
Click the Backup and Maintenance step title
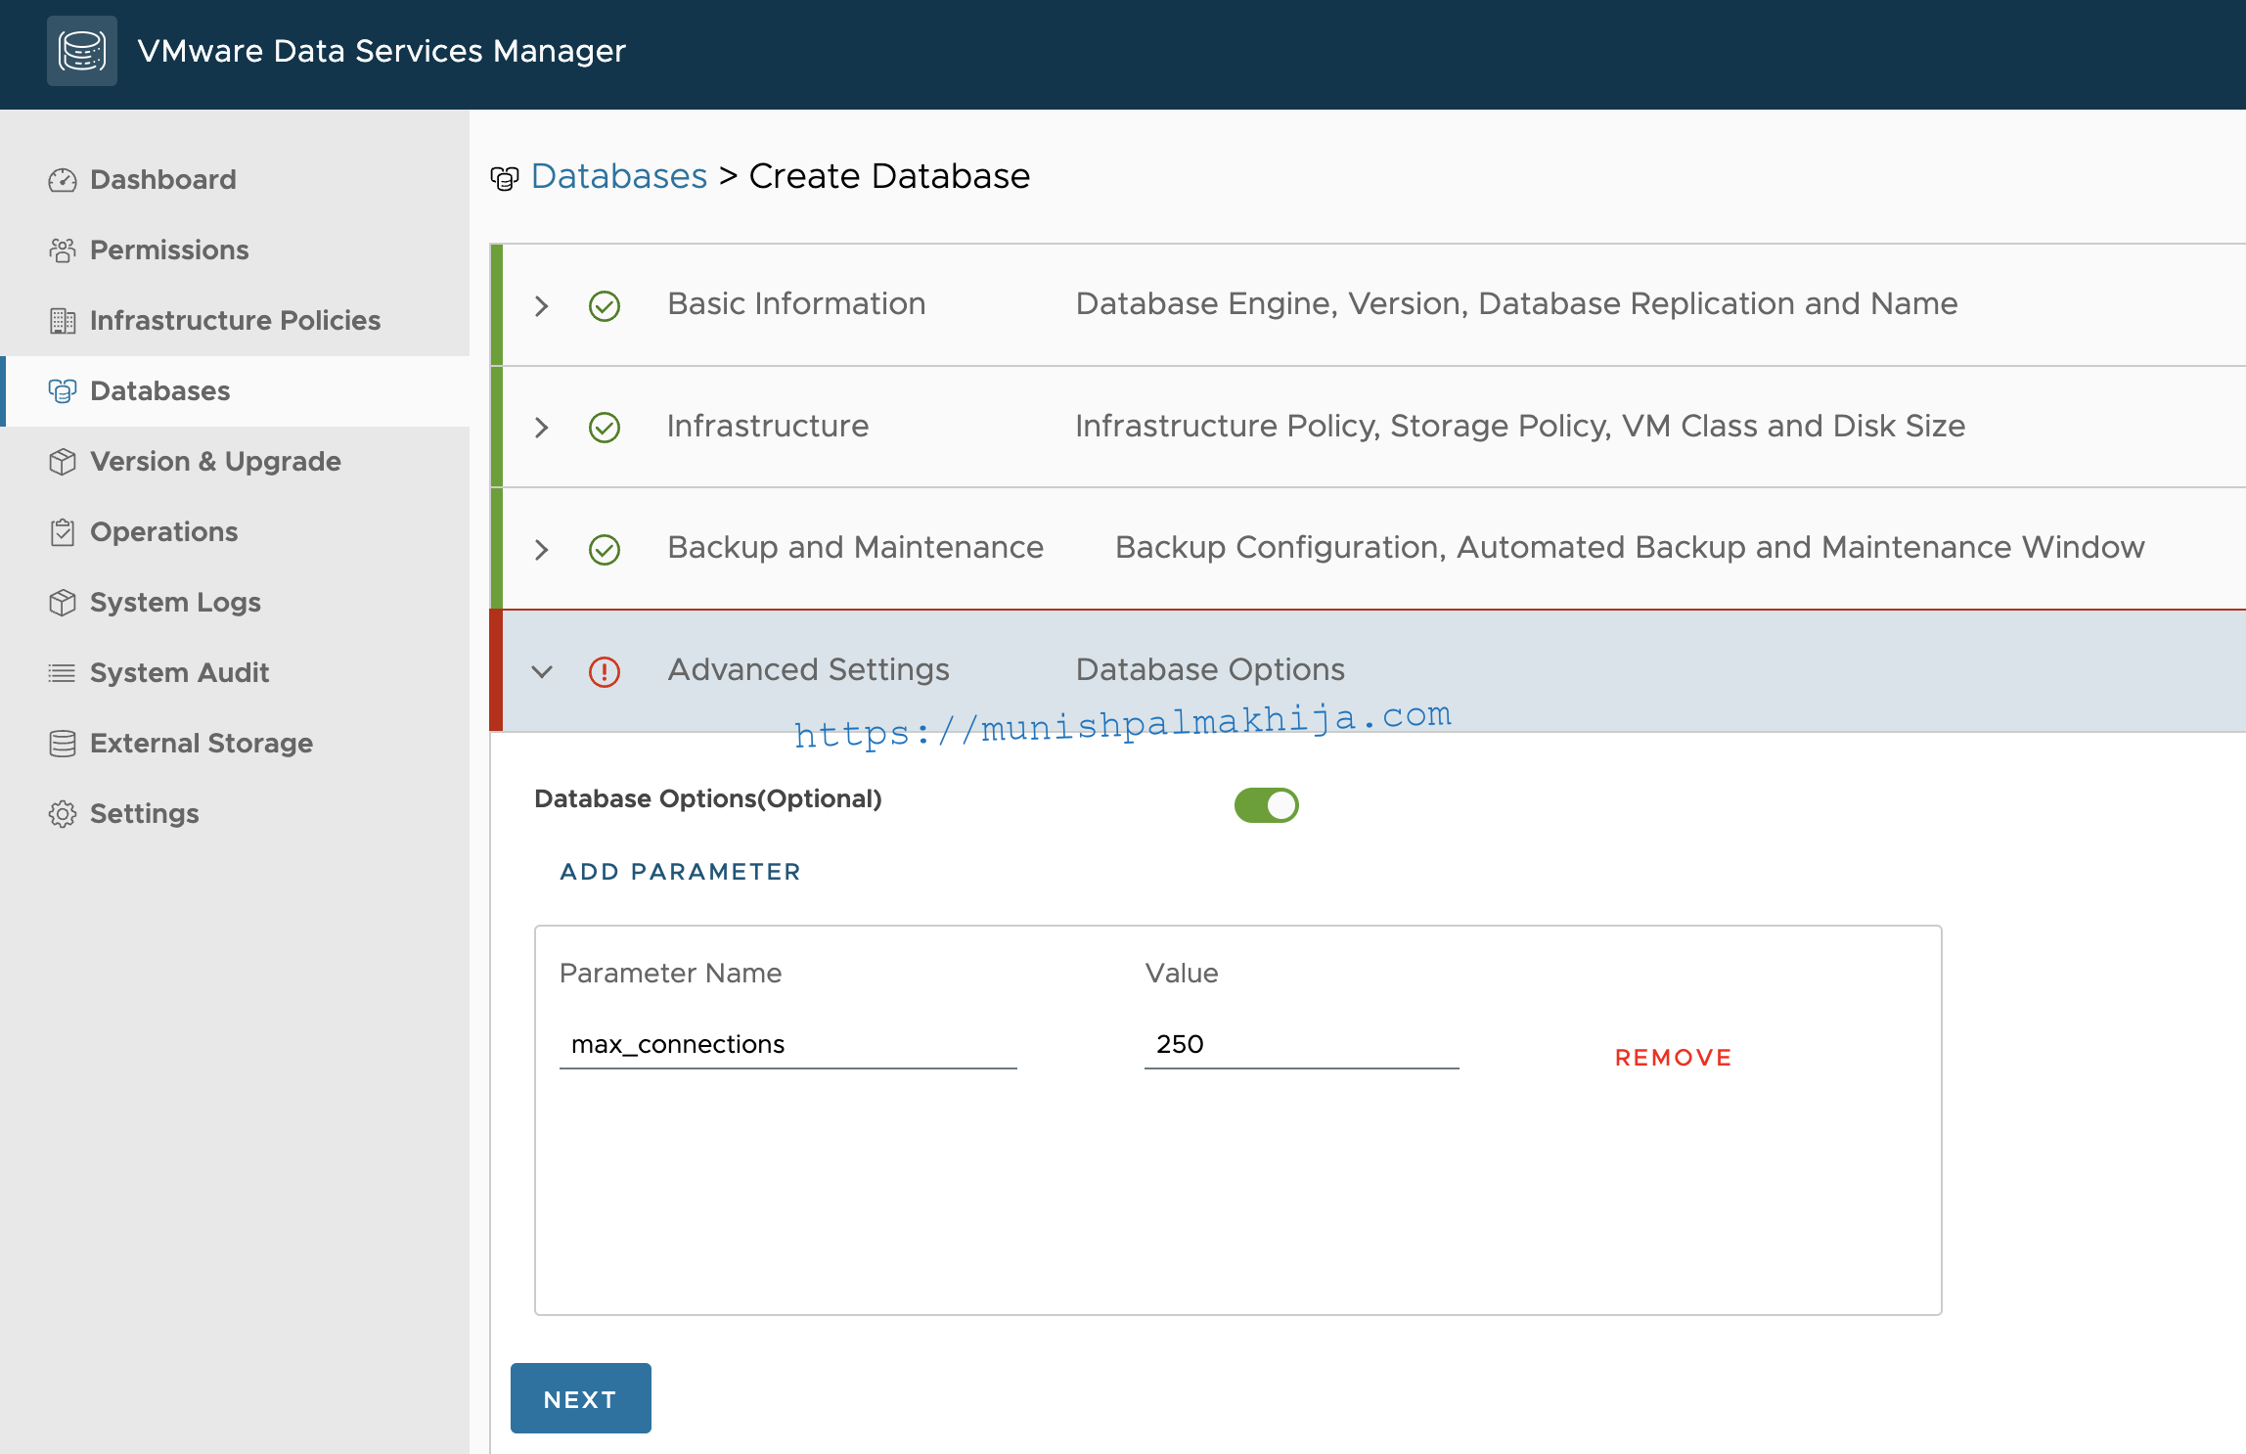[855, 548]
